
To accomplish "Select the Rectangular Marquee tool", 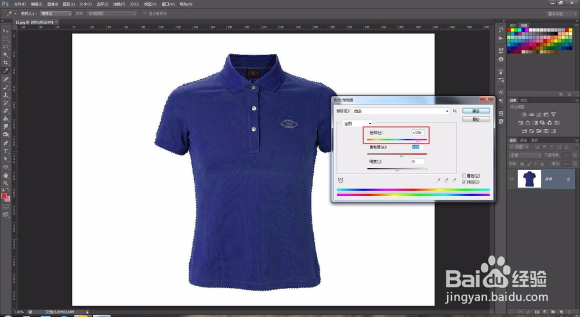I will (6, 39).
